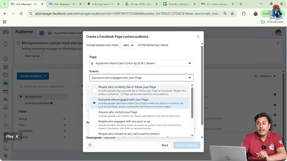
Task: Switch to the Leheriya Saree tab
Action: 104,4
